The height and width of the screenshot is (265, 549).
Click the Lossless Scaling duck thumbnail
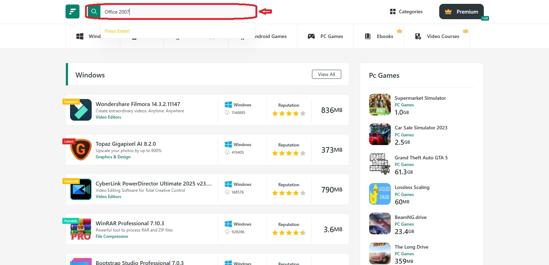(380, 194)
